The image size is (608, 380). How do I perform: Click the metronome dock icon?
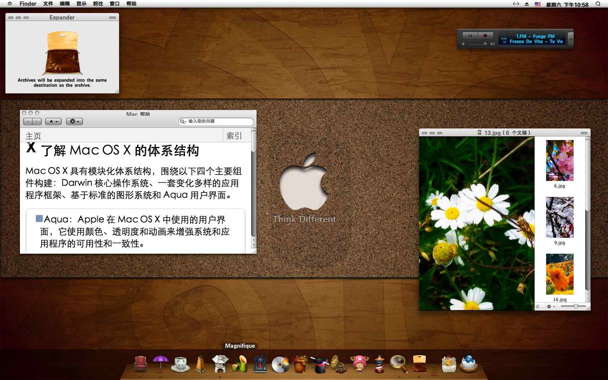pos(201,364)
